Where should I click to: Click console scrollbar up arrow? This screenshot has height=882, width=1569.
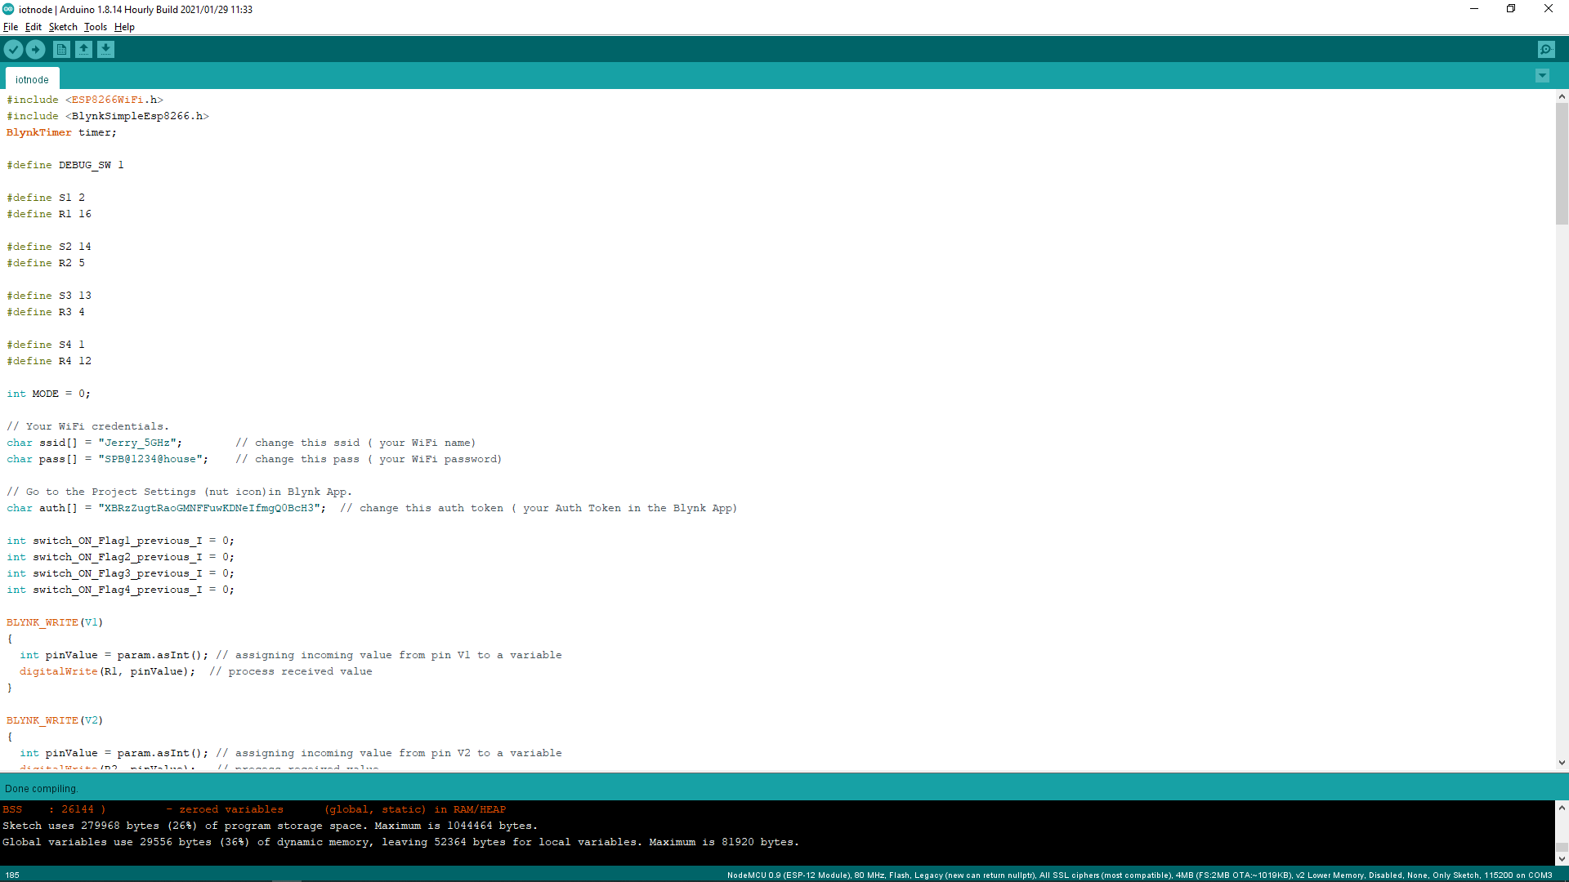pos(1562,808)
